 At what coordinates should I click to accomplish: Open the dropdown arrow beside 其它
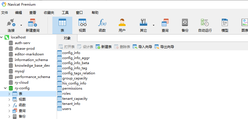153,25
